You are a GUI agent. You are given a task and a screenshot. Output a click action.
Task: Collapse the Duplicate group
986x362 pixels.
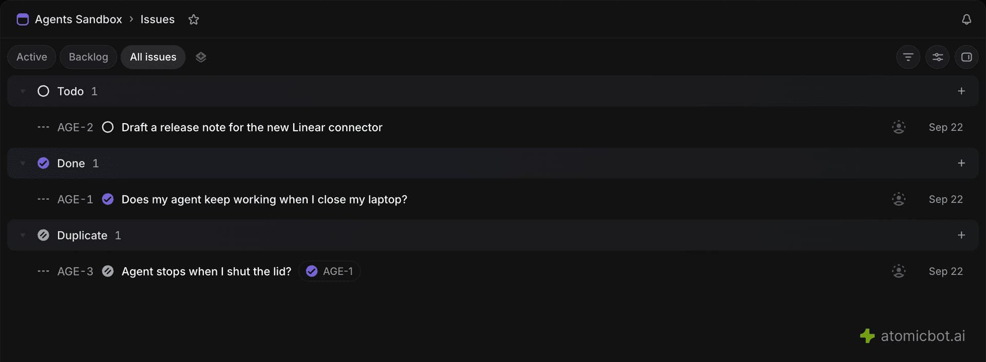coord(23,235)
